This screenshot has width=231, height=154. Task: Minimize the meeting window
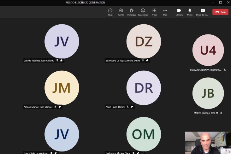click(213, 2)
